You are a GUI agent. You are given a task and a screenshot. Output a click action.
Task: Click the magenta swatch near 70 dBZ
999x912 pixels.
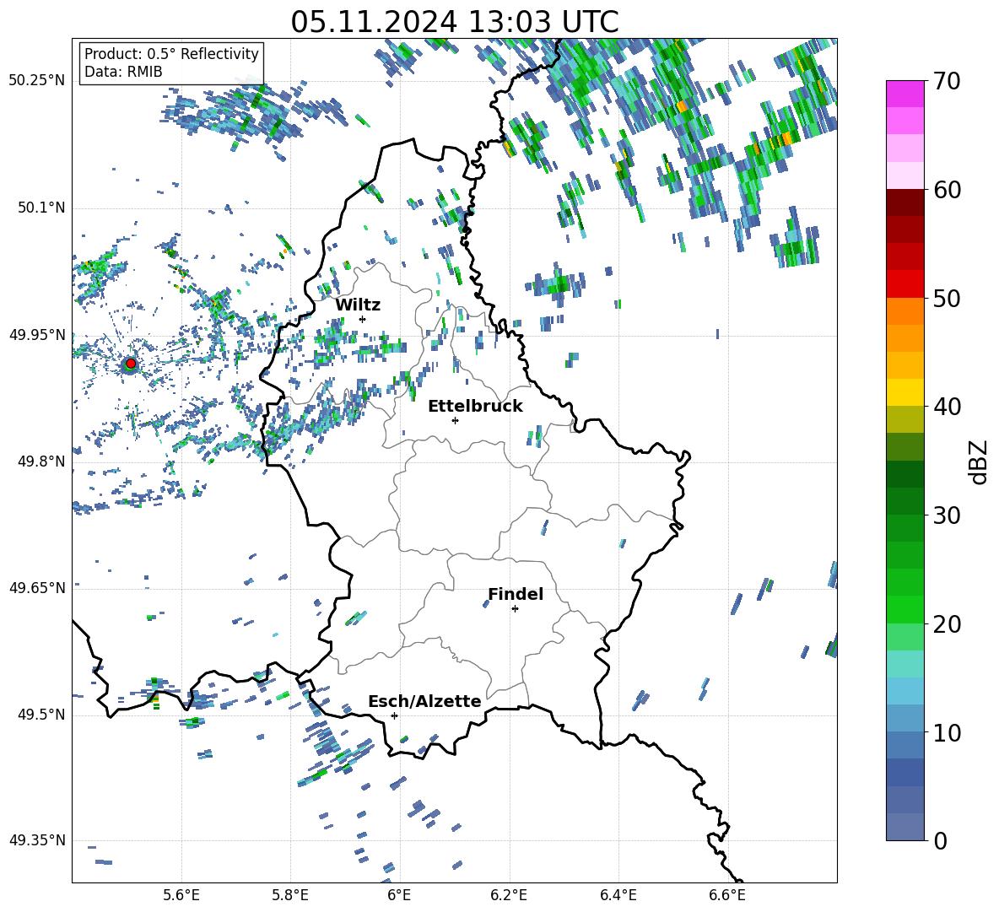point(904,94)
